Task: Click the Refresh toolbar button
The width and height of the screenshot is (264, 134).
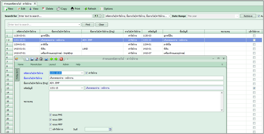Action: tap(90, 9)
